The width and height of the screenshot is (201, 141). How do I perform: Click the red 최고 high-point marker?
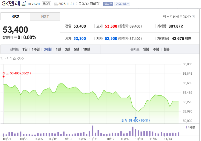coord(4,76)
